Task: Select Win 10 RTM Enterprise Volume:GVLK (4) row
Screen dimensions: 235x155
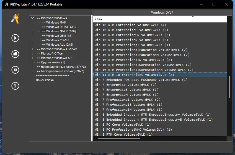Action: coord(130,25)
